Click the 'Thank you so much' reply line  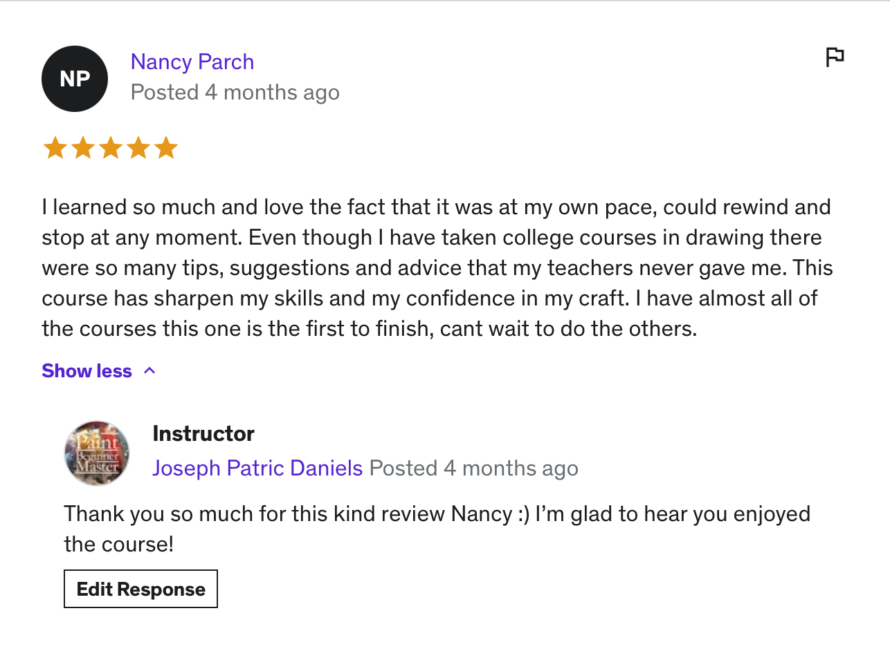437,514
